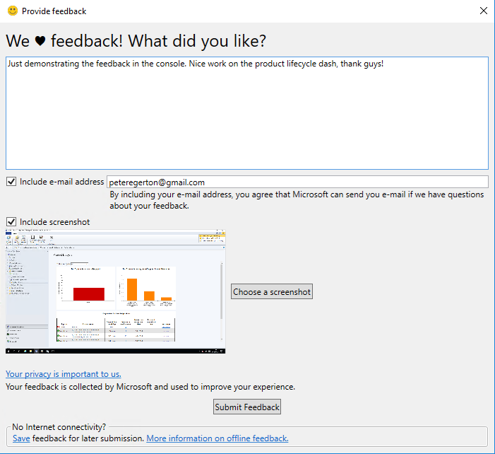Viewport: 495px width, 454px height.
Task: Focus the e-mail address input field
Action: [x=297, y=182]
